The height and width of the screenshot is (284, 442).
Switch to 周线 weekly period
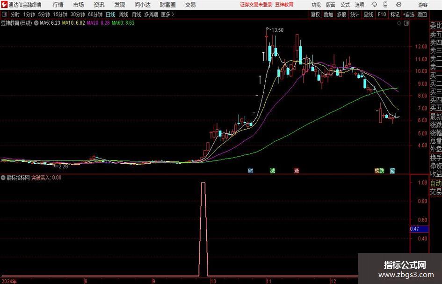(x=123, y=14)
